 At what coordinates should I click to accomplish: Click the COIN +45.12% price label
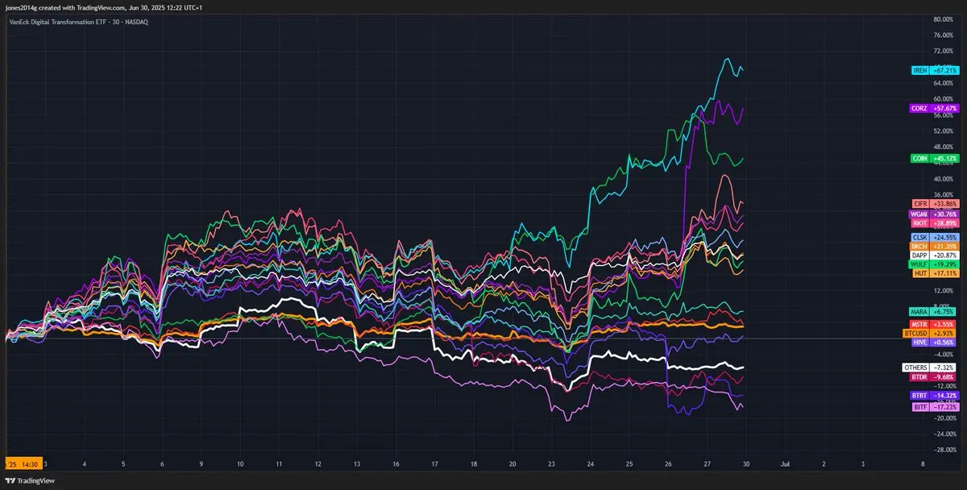click(934, 158)
